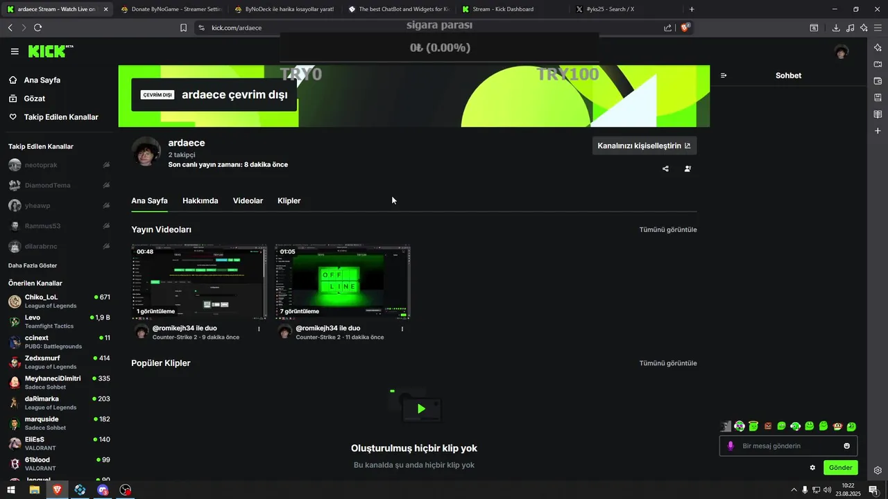This screenshot has width=888, height=499.
Task: Reload the page
Action: pos(37,28)
